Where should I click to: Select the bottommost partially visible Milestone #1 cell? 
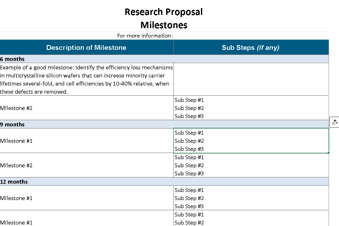pos(87,218)
